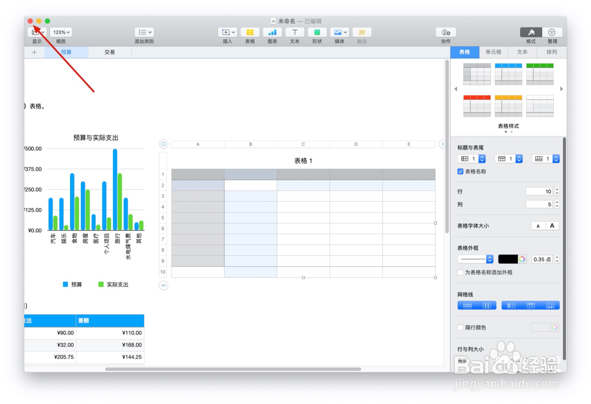
Task: Open the 表格外框 line style dropdown
Action: coord(475,259)
